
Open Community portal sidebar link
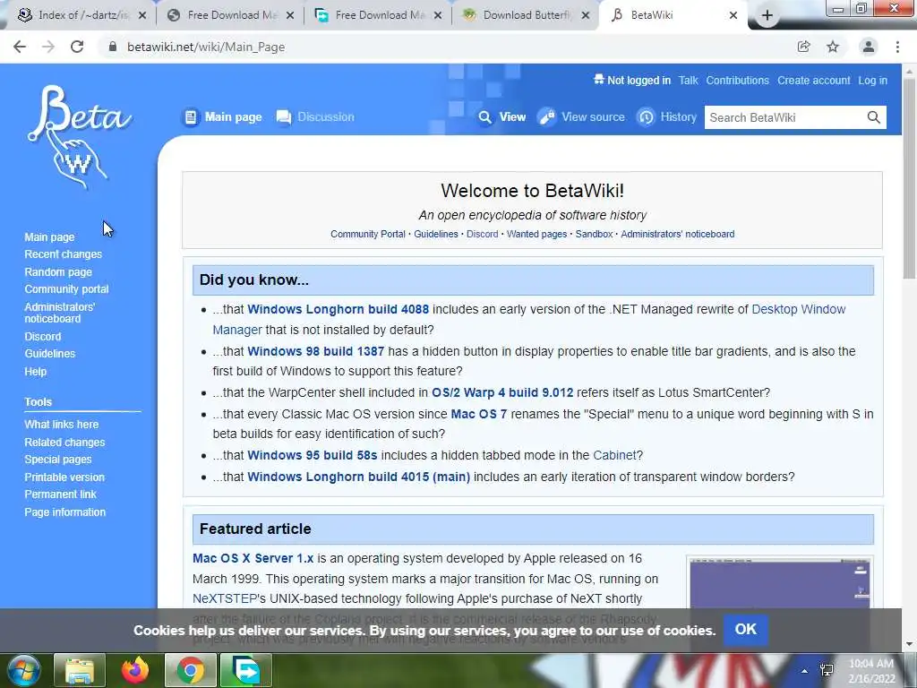click(66, 289)
